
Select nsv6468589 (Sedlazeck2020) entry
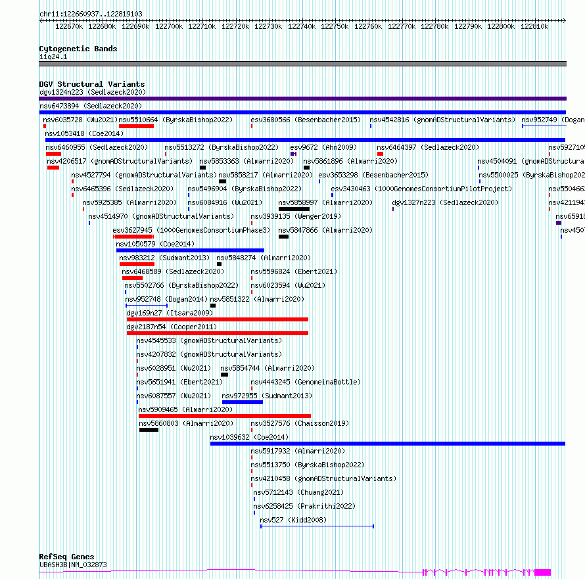click(x=173, y=271)
